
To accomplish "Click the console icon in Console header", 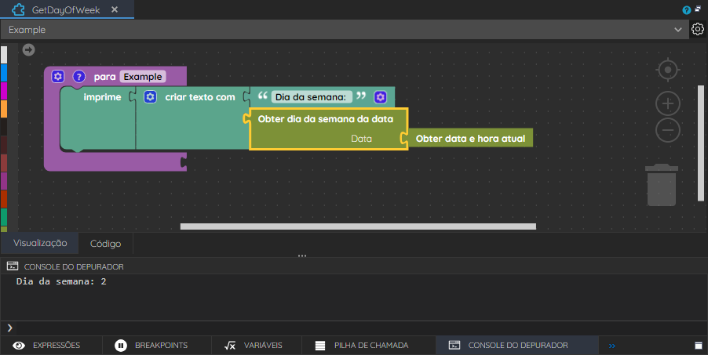I will 13,266.
